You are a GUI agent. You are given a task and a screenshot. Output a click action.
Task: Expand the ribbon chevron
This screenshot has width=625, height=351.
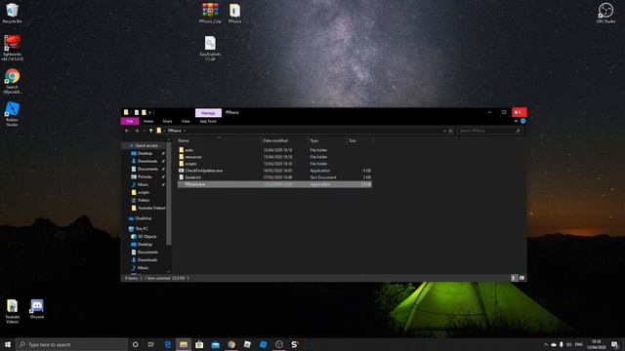pyautogui.click(x=516, y=121)
